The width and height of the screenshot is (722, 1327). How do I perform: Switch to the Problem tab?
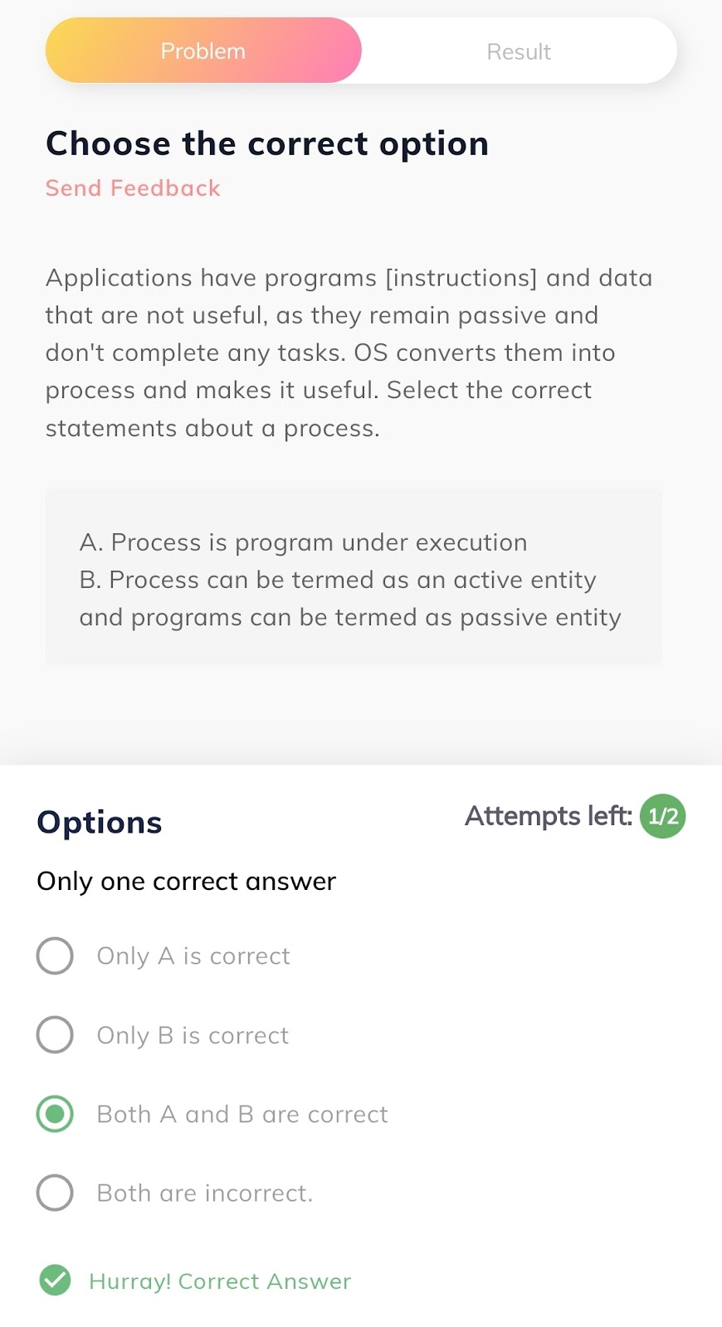coord(203,51)
